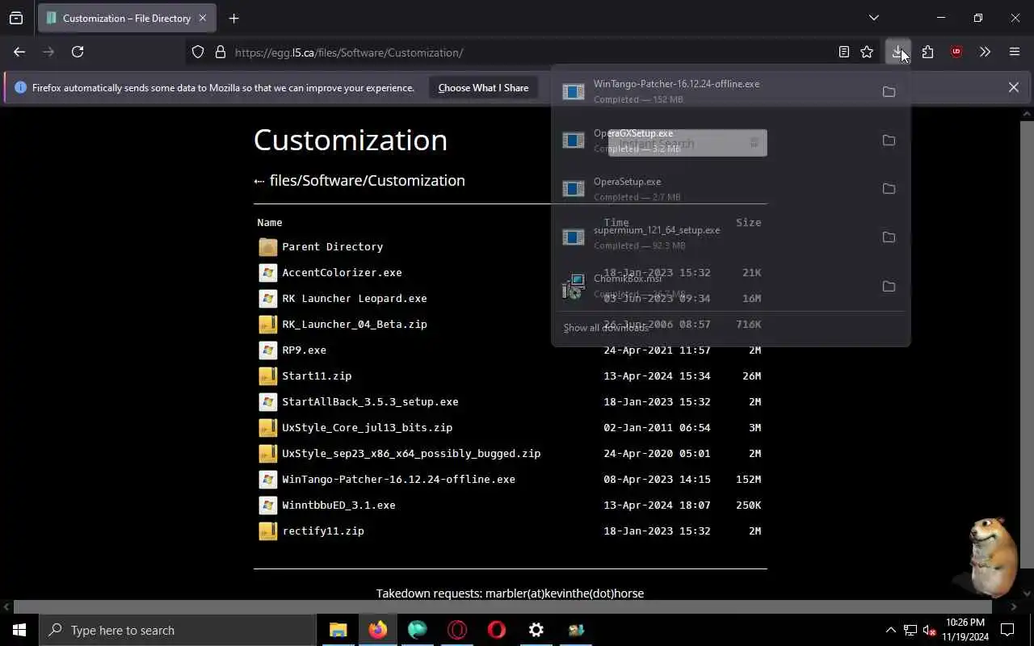Open UxStyle_Core_jul13_bits.zip link
1034x646 pixels.
(x=367, y=427)
